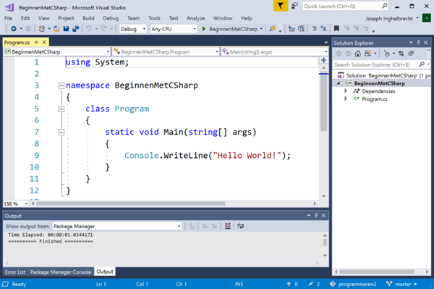Open the Edit menu
Viewport: 434px width, 289px height.
[25, 18]
